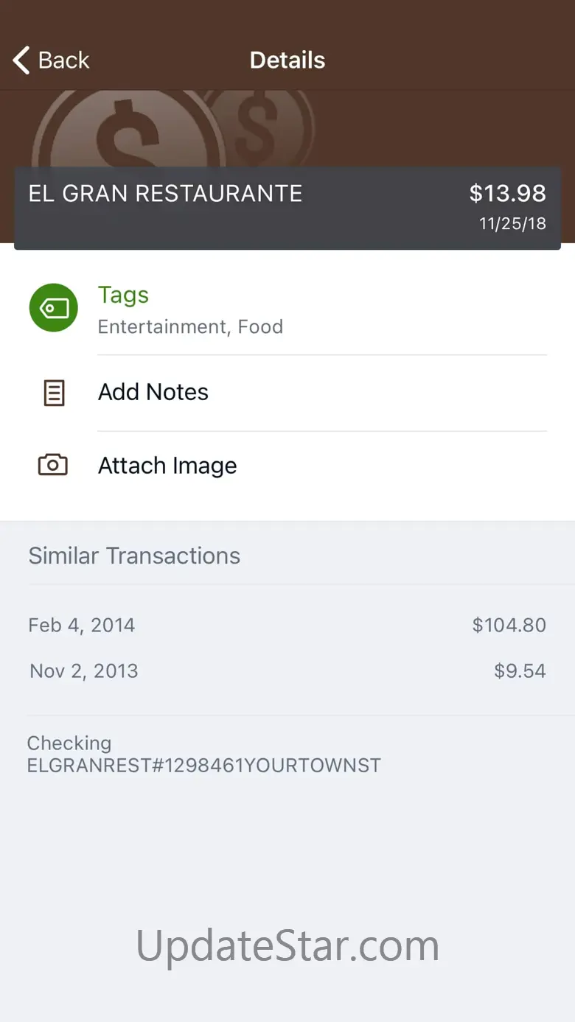Tap the notes document icon
Screen dimensions: 575x1022
53,393
